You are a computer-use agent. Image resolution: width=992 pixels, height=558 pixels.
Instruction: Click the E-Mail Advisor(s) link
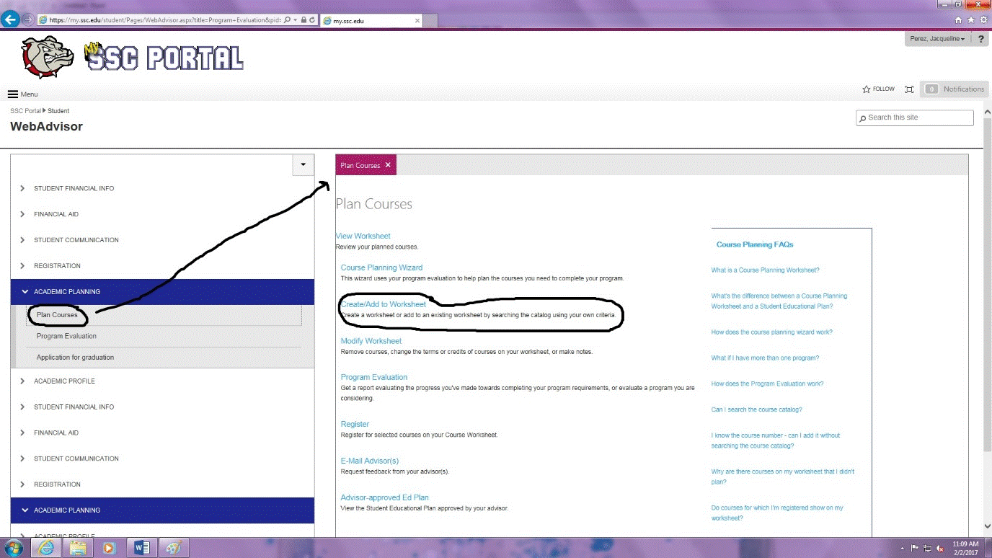(x=369, y=461)
